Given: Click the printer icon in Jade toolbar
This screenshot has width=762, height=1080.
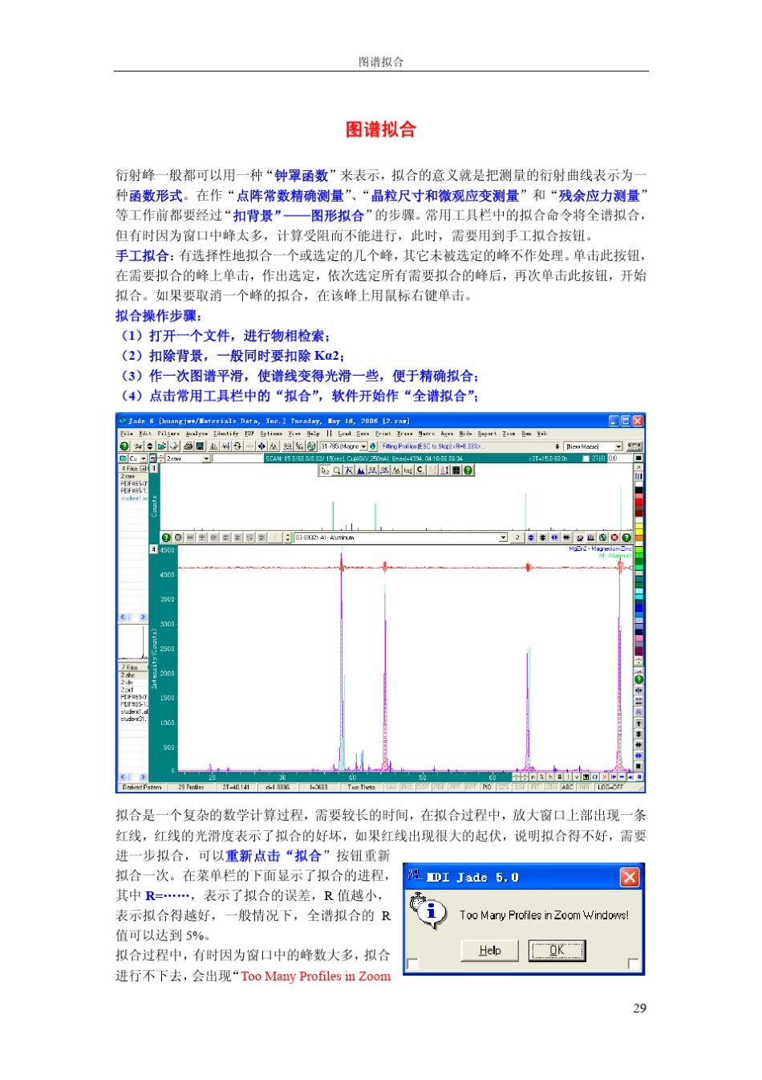Looking at the screenshot, I should tap(188, 446).
